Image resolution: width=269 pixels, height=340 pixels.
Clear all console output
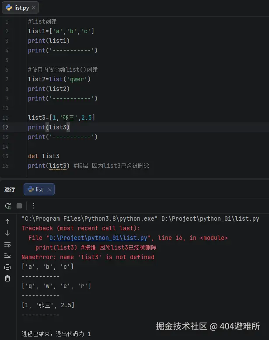pyautogui.click(x=7, y=278)
